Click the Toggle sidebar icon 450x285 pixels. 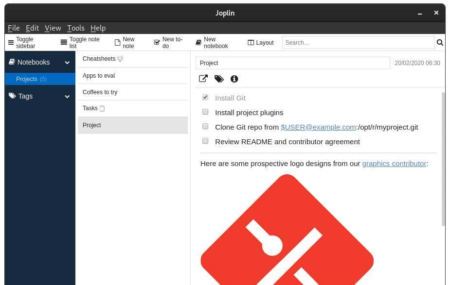(11, 43)
